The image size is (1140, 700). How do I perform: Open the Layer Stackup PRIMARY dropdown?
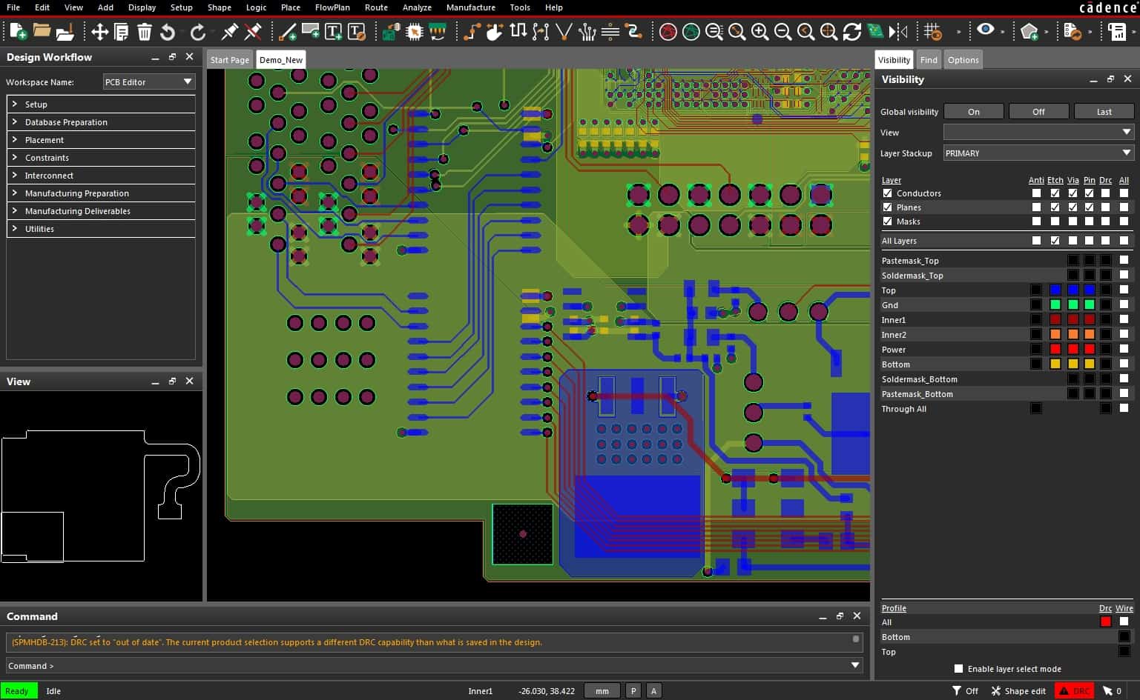(1038, 153)
